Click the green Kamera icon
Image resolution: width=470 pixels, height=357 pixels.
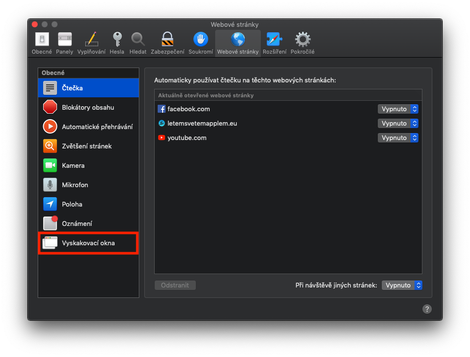point(50,165)
